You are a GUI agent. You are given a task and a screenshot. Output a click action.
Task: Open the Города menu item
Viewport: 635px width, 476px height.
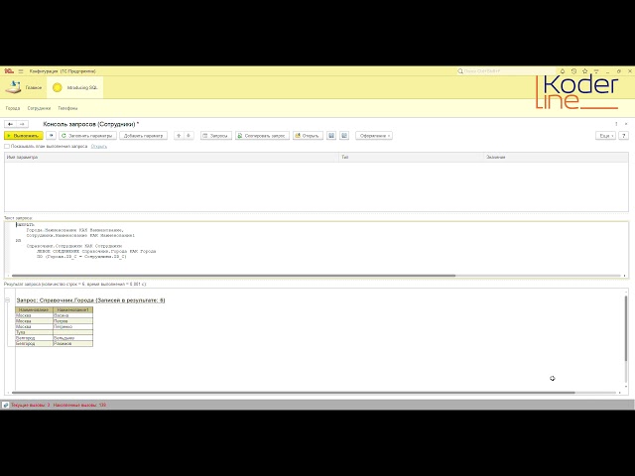click(x=13, y=108)
